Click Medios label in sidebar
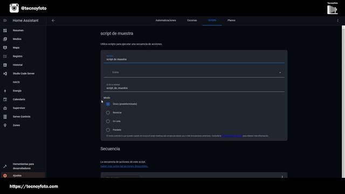The height and width of the screenshot is (194, 345). [x=17, y=39]
